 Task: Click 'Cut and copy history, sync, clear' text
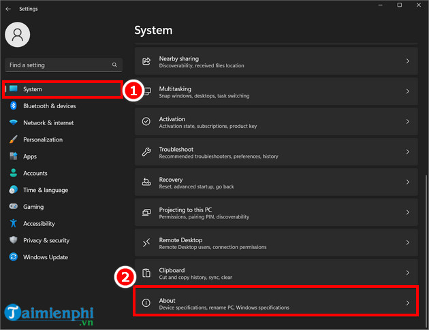click(x=195, y=277)
